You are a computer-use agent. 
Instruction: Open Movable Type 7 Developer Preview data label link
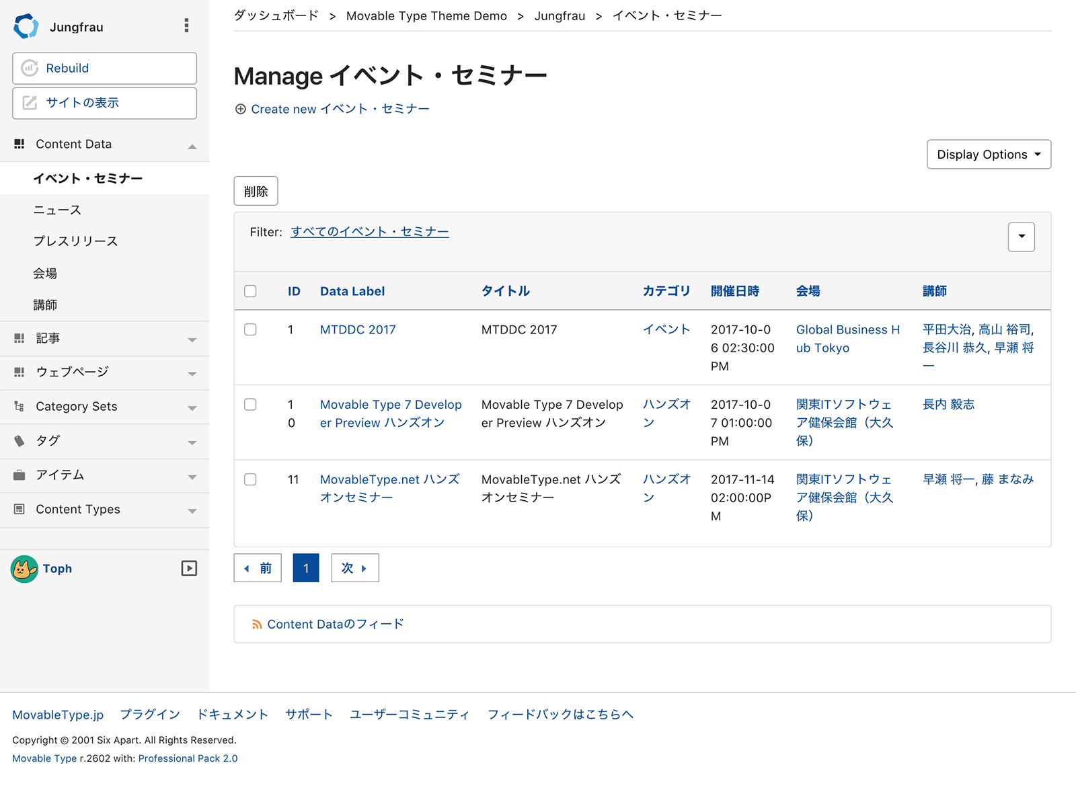pos(391,413)
